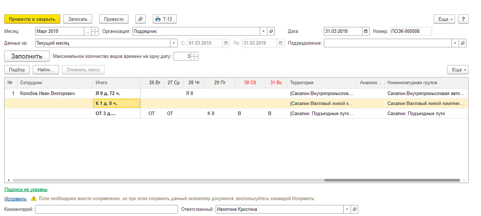481x216 pixels.
Task: Open the table's Еще menu
Action: 458,70
